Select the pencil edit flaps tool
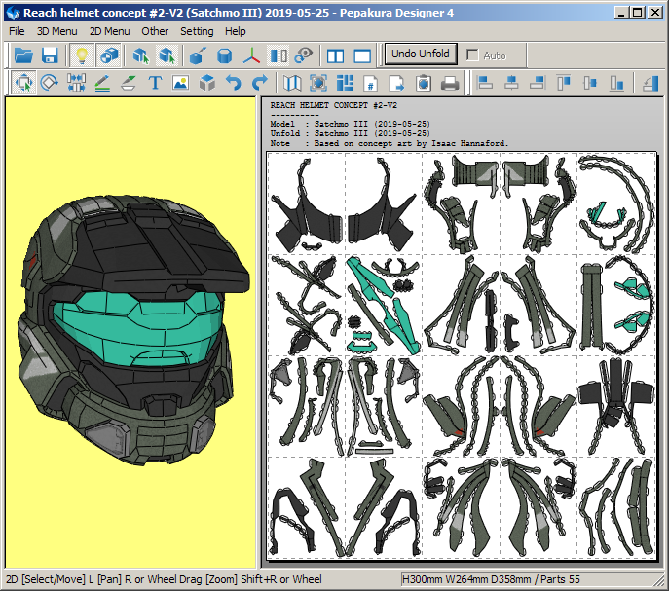 click(102, 83)
